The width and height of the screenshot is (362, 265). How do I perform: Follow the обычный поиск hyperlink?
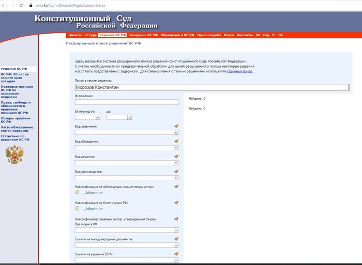[239, 71]
